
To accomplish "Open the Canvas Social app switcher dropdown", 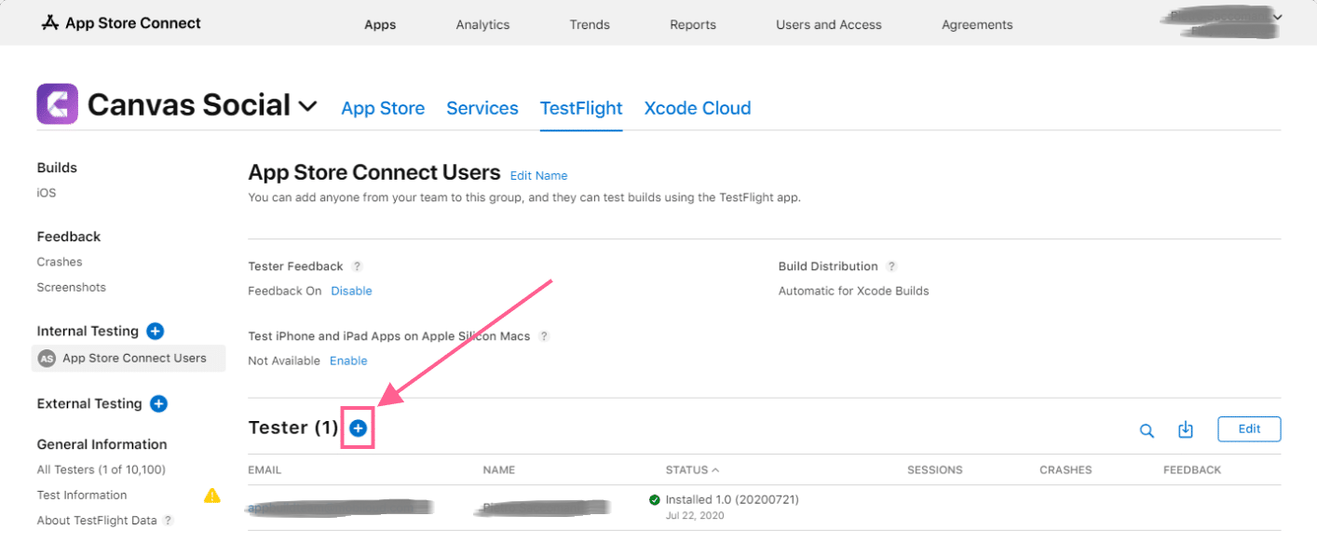I will (307, 106).
